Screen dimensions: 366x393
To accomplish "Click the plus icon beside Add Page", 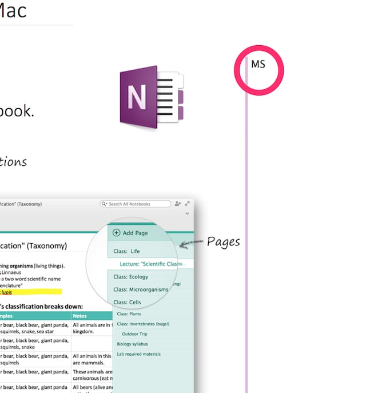I will click(116, 233).
